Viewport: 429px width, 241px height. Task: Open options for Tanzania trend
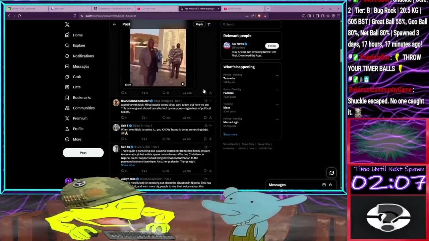pos(277,75)
